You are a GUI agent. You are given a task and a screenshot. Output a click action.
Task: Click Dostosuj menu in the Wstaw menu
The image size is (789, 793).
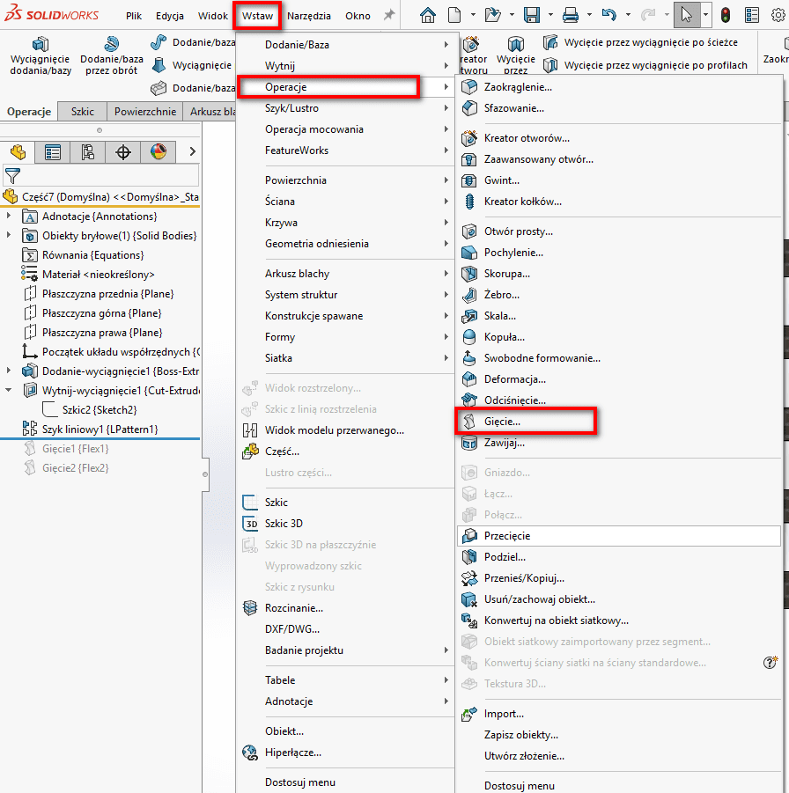pos(299,782)
